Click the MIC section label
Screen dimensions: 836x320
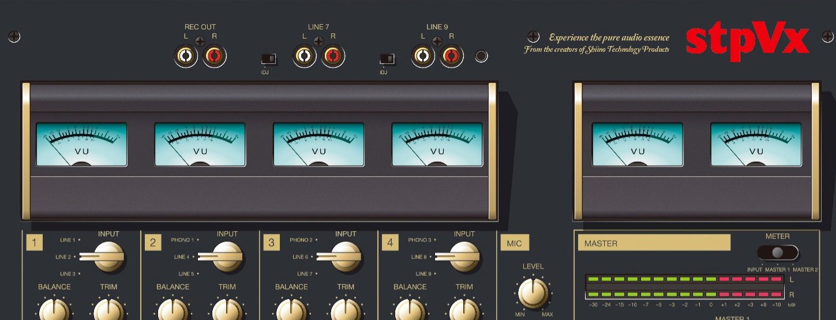click(x=514, y=243)
